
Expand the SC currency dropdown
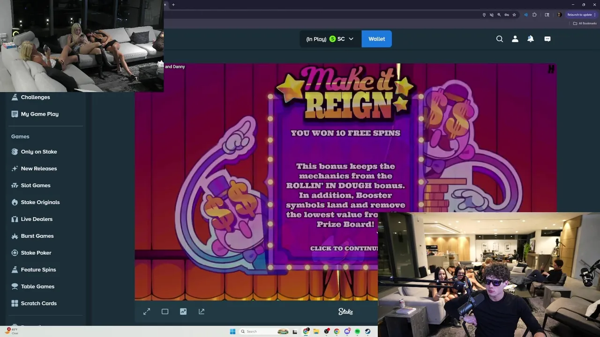tap(330, 39)
